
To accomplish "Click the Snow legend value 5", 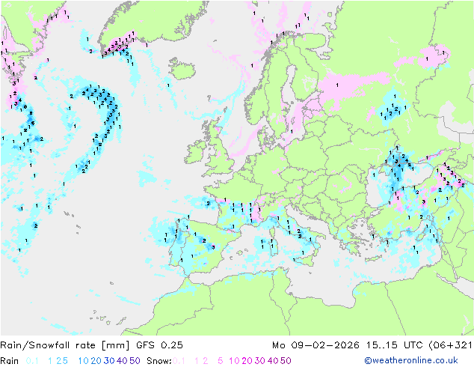I will pos(221,361).
